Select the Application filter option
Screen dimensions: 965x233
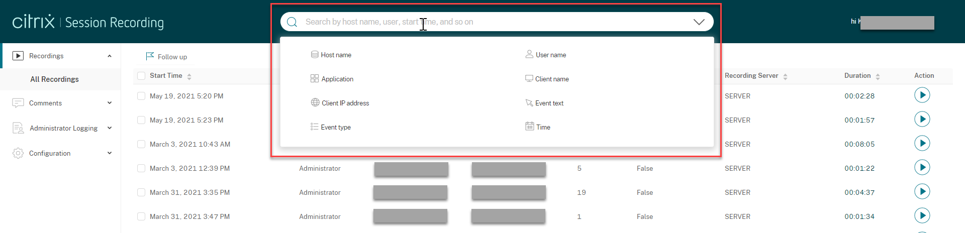click(x=337, y=79)
